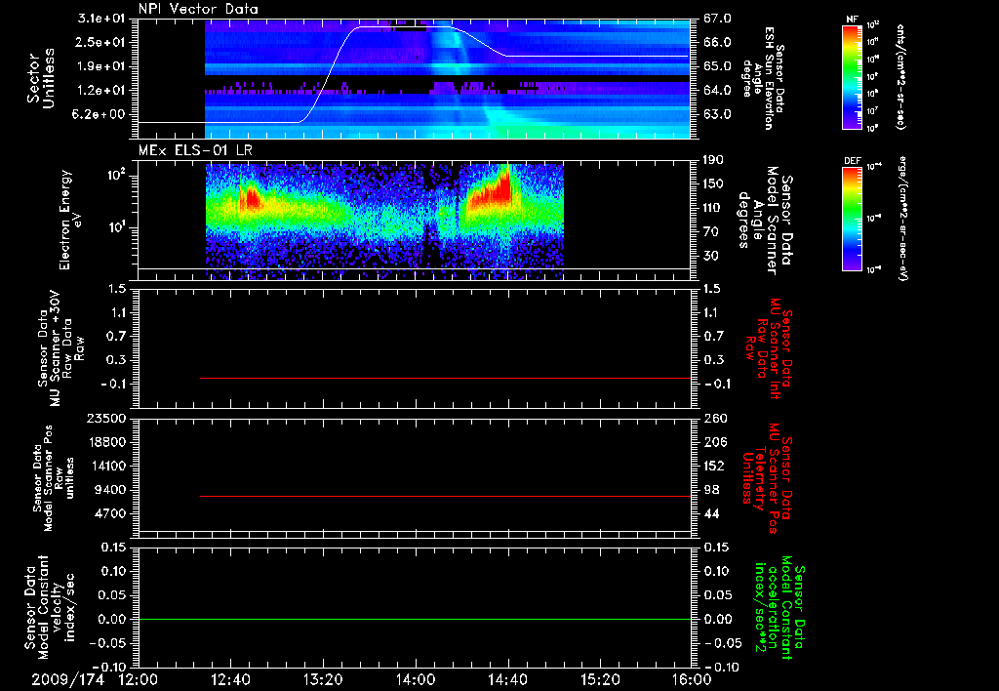Click the DEF color scale bar

click(x=852, y=219)
